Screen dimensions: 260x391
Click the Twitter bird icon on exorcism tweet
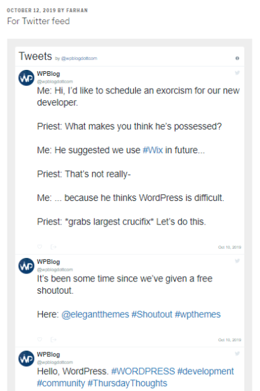coord(237,73)
